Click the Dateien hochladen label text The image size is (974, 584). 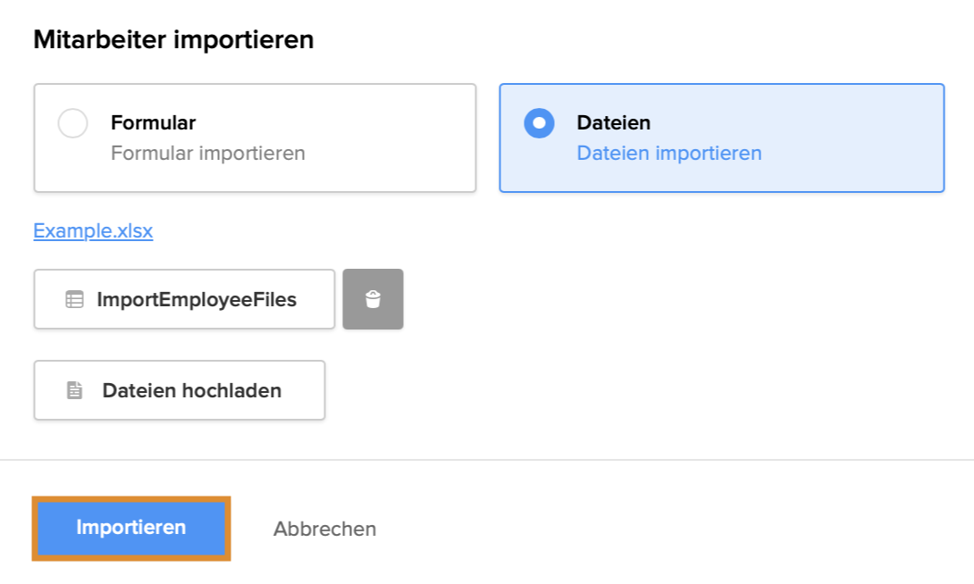click(x=191, y=390)
